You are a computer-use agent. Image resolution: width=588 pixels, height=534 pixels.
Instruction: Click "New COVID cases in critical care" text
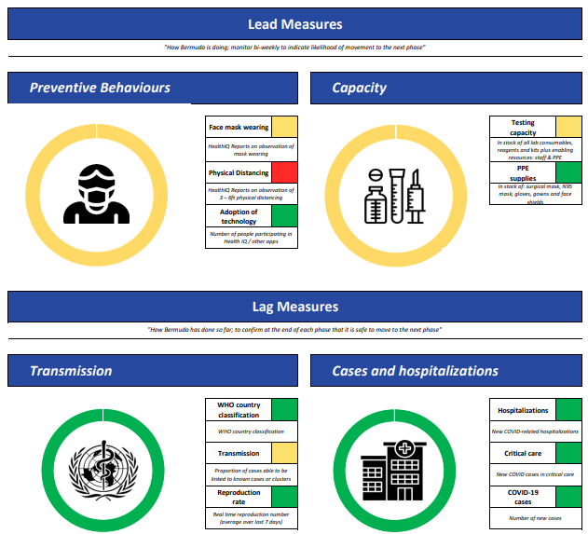(535, 474)
